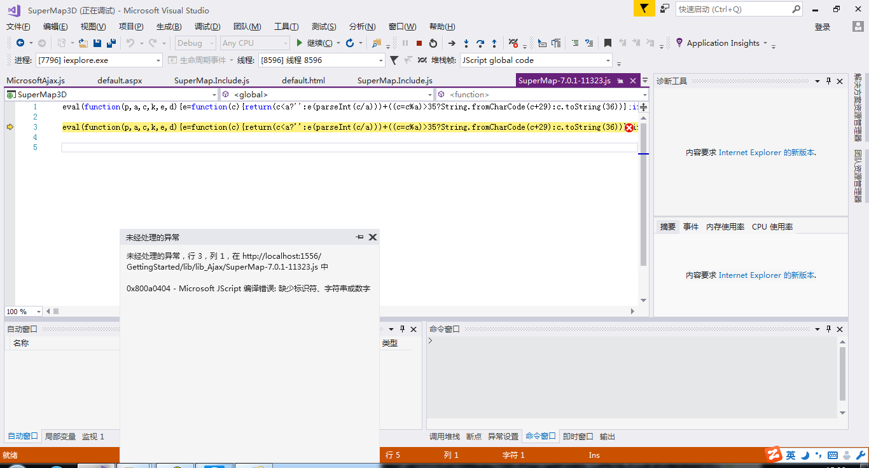The width and height of the screenshot is (869, 468).
Task: Click the yellow notifications flag icon
Action: pyautogui.click(x=644, y=9)
